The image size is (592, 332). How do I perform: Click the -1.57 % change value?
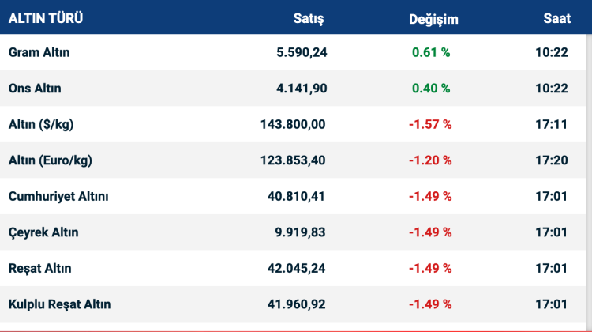[x=429, y=124]
